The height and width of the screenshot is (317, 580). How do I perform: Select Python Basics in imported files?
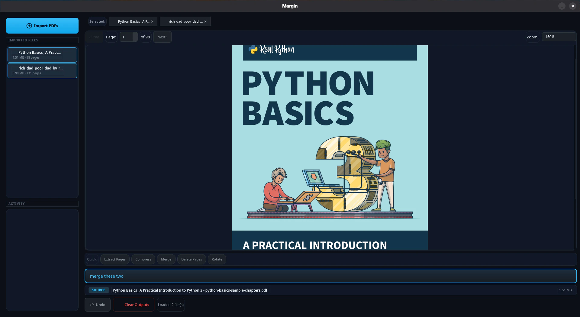coord(42,55)
